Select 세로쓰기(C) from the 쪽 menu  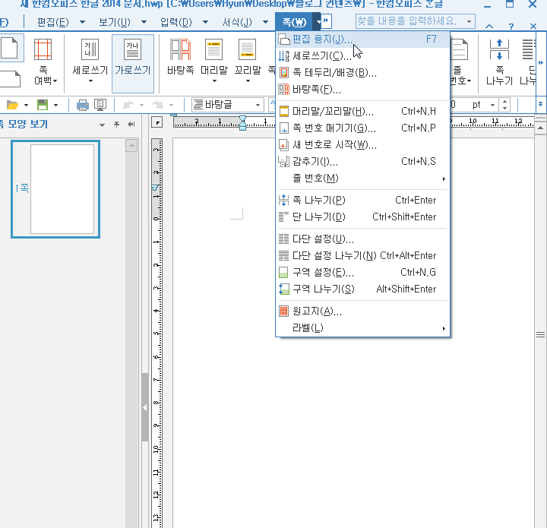[362, 55]
